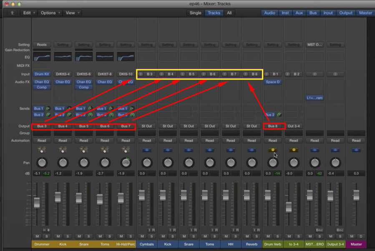Click the Bus 2 send level knob on Drummer
The width and height of the screenshot is (375, 251).
48,115
